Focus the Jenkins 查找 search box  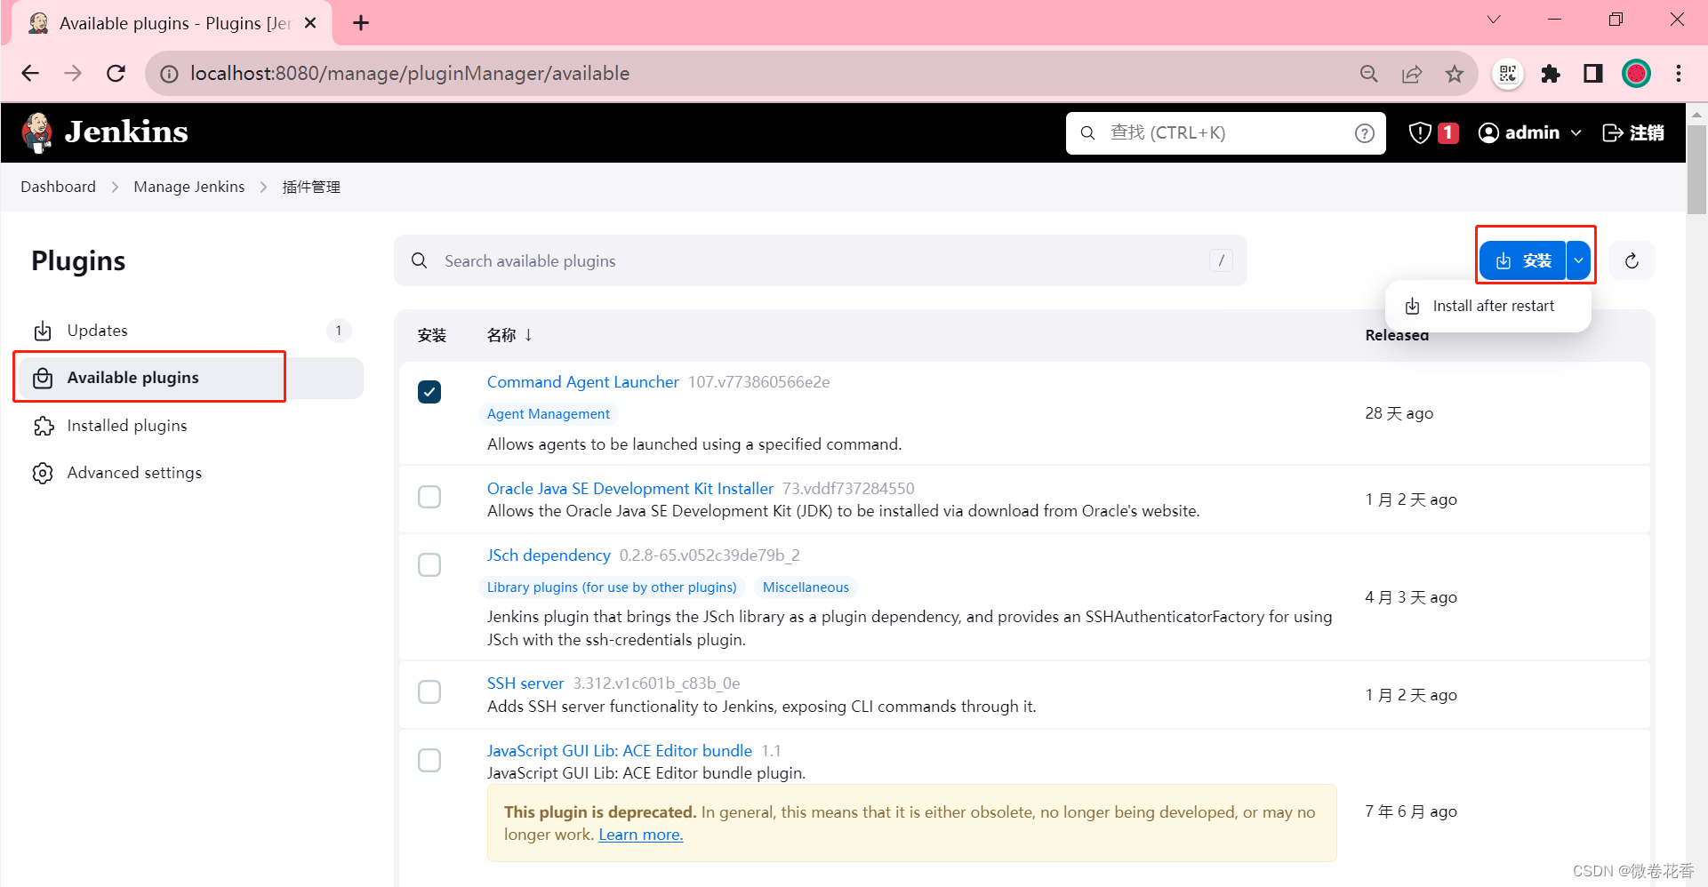point(1225,133)
